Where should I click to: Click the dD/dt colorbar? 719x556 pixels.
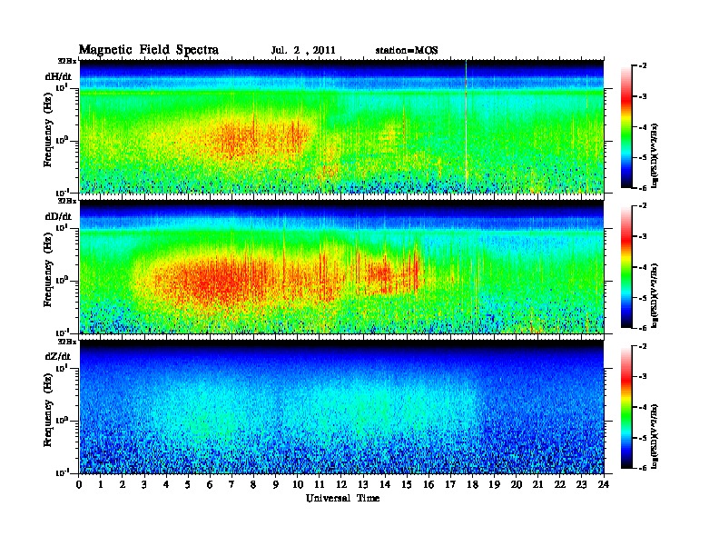[625, 266]
